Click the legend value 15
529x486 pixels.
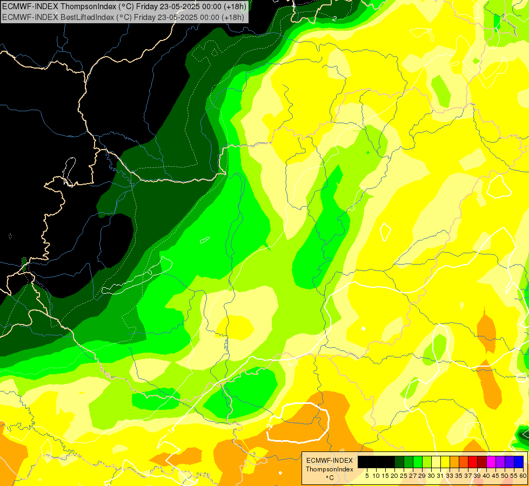point(385,476)
